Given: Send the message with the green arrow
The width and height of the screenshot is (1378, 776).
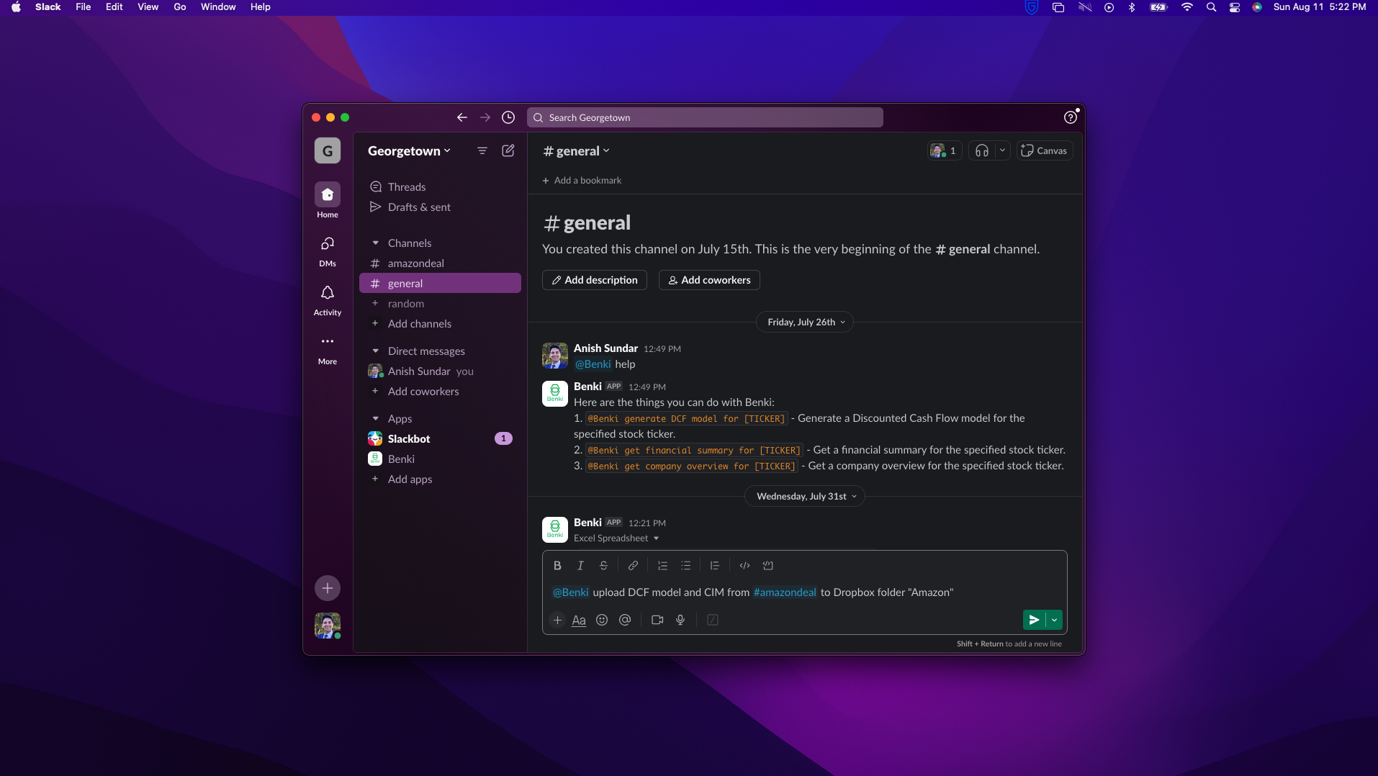Looking at the screenshot, I should 1034,620.
